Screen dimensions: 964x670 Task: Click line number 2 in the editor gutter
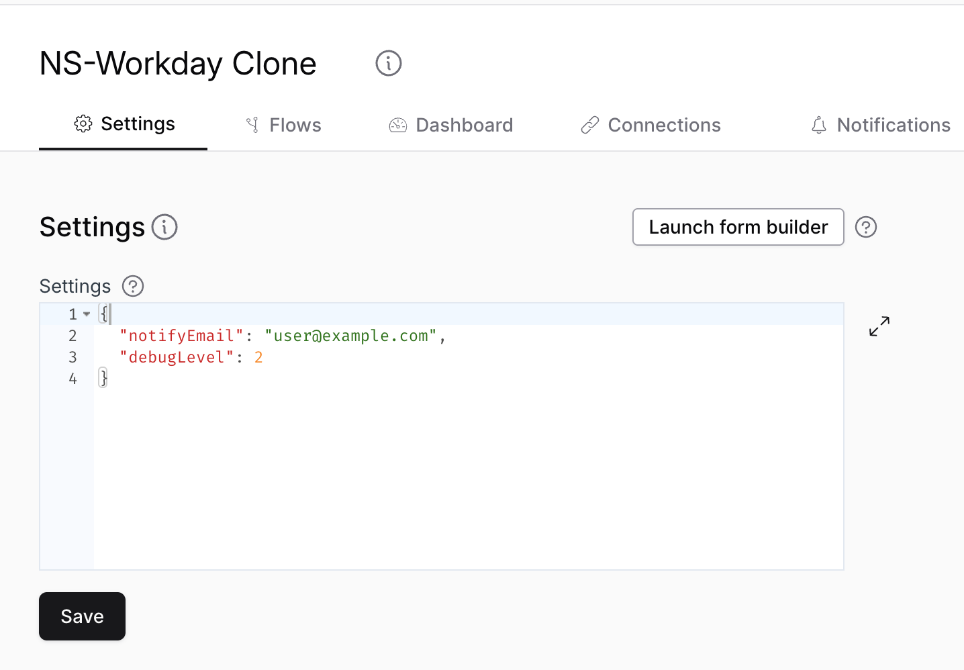[73, 336]
